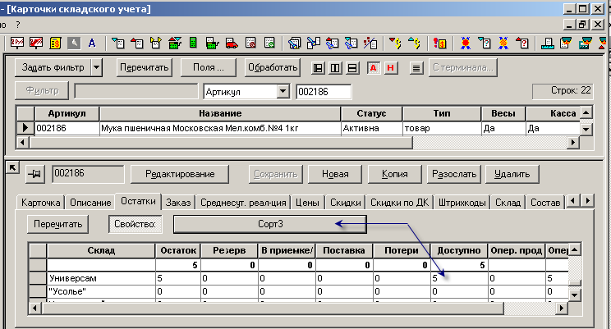Open the Заказ tab
The image size is (611, 329).
pyautogui.click(x=178, y=203)
